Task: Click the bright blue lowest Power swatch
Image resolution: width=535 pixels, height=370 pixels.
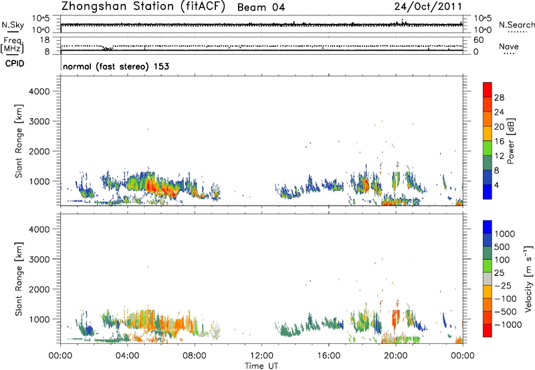Action: point(488,192)
